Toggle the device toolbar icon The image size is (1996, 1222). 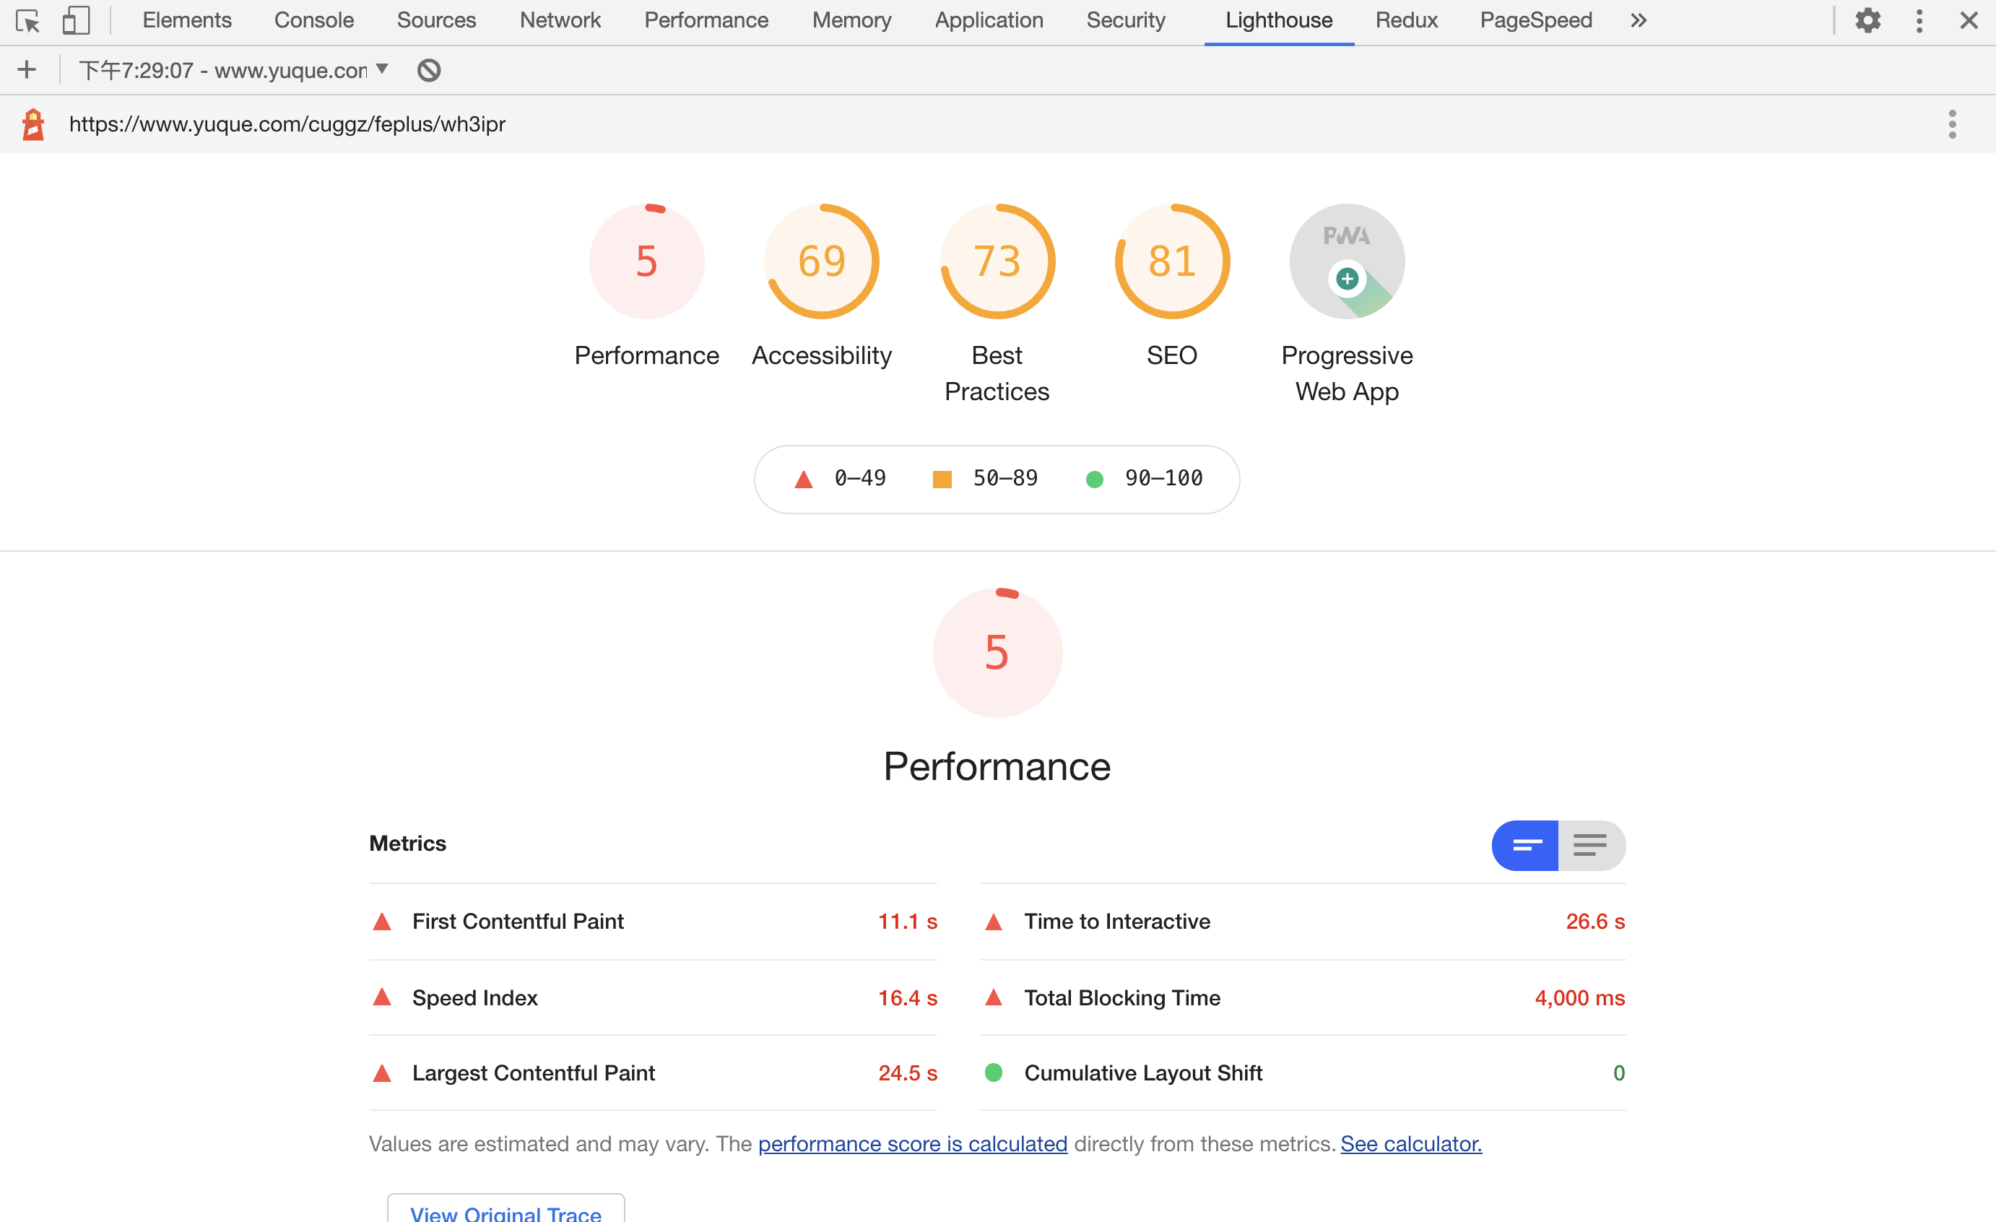75,20
